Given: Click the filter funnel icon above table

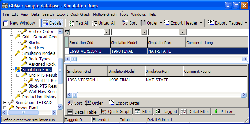Looking at the screenshot, I should tap(67, 32).
